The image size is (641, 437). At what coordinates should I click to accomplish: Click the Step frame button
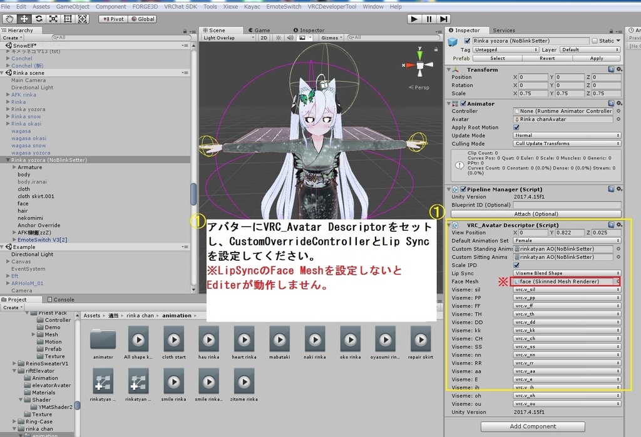point(444,19)
